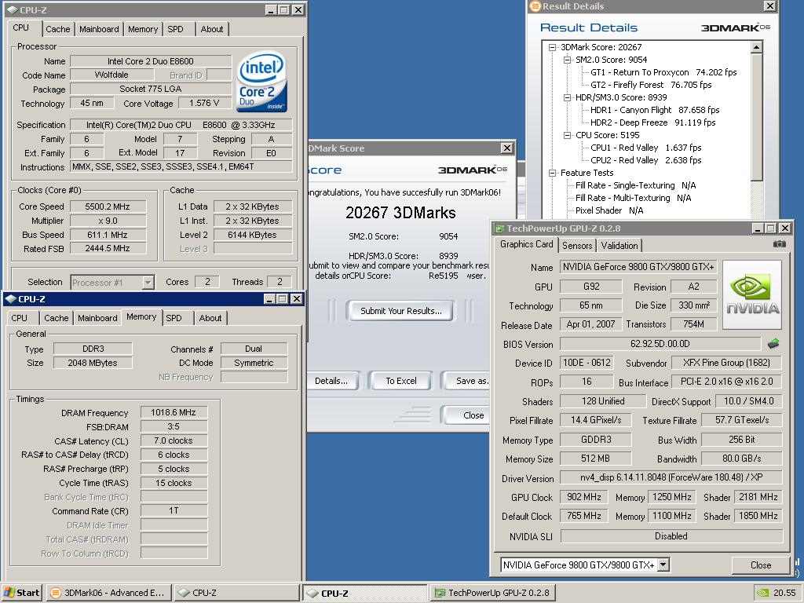Collapse the CPU Score tree node

click(x=567, y=135)
